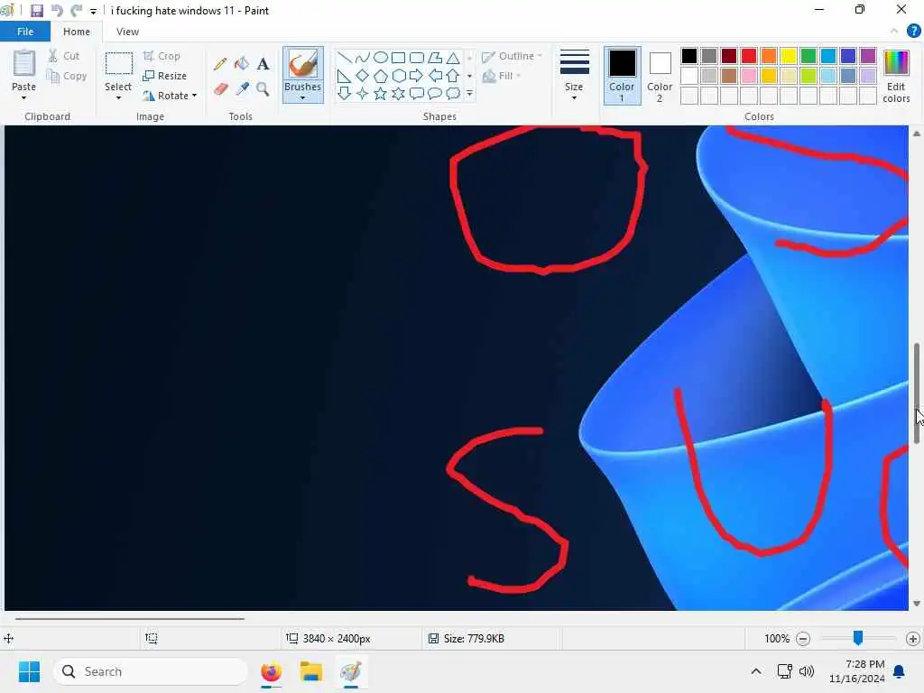Switch to the View tab
The height and width of the screenshot is (693, 924).
[127, 32]
